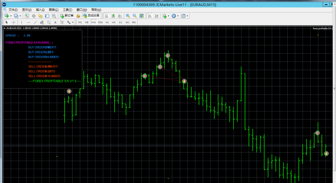The height and width of the screenshot is (183, 336).
Task: Select the M15 timeframe button
Action: [94, 22]
